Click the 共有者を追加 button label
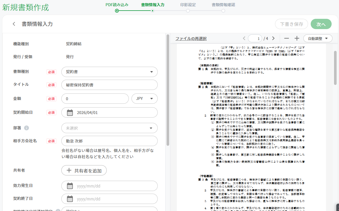 click(88, 171)
